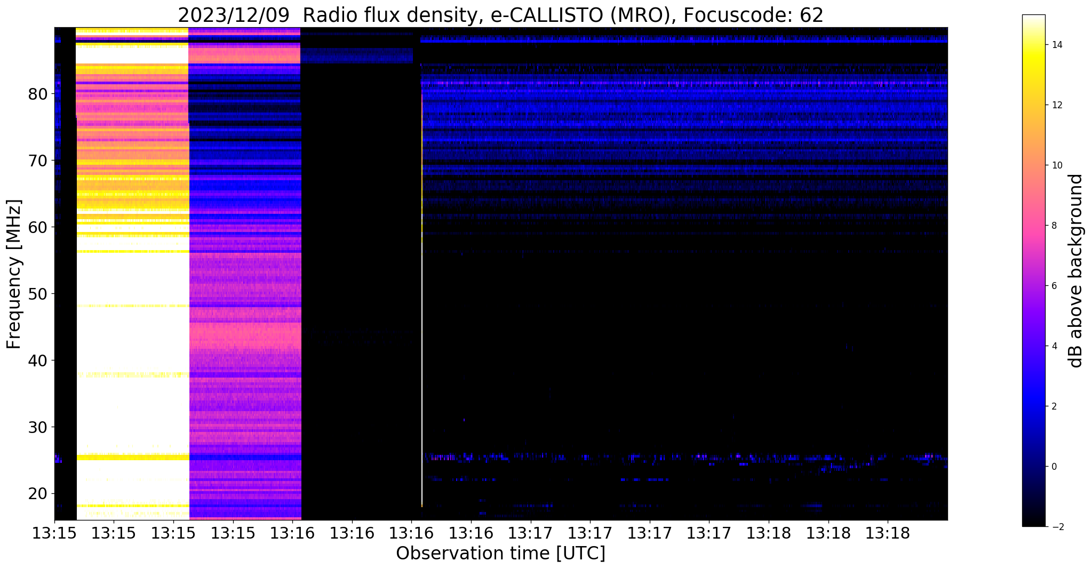1092x569 pixels.
Task: Select the "Observation time [UTC]" x-axis label
Action: (x=500, y=553)
